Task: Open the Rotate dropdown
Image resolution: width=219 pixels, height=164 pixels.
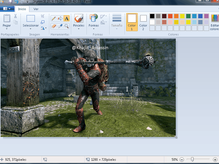Action: [x=44, y=28]
